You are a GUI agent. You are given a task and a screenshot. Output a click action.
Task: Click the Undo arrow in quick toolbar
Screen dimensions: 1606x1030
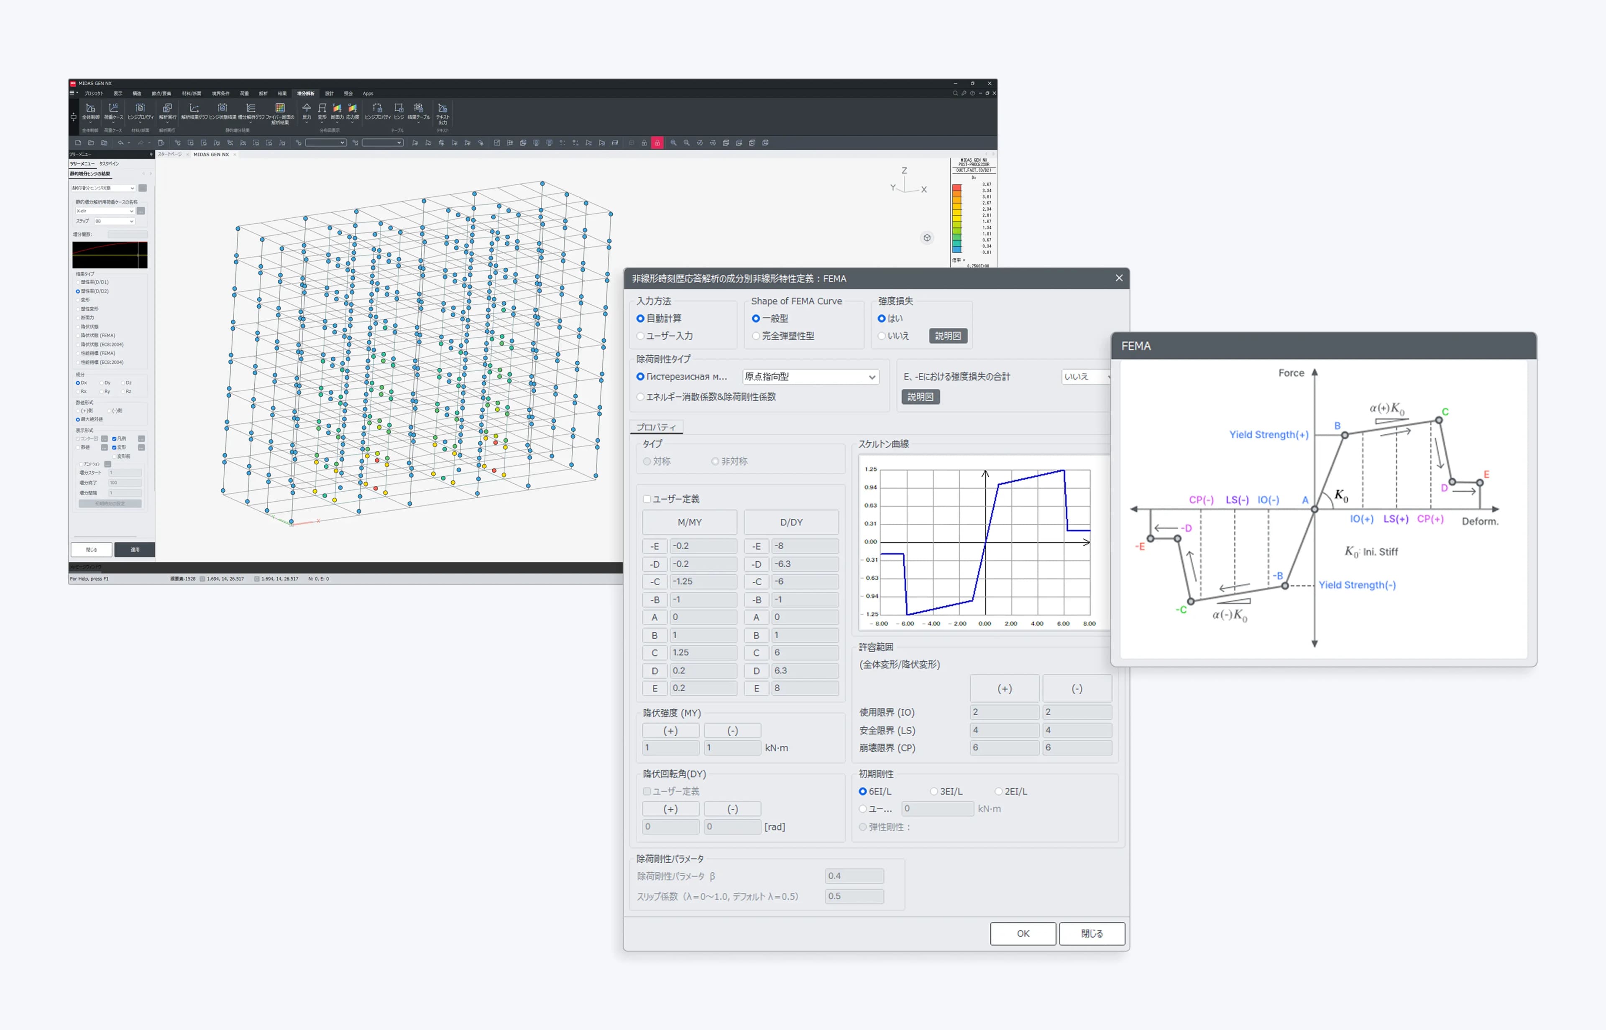click(120, 143)
